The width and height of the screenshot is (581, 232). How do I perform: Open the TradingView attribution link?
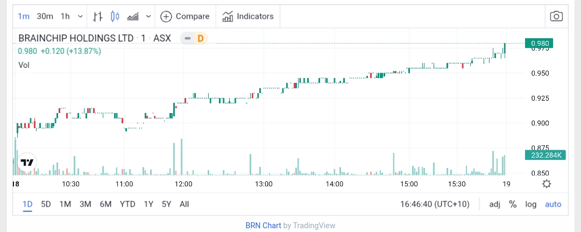click(314, 226)
